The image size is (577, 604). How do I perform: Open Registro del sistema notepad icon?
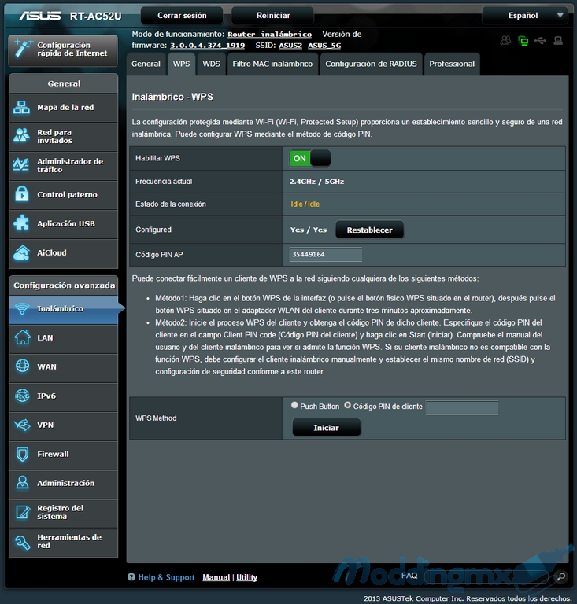point(22,512)
